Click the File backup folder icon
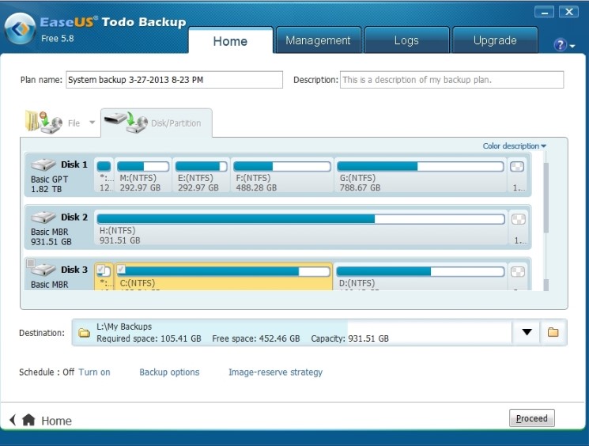 [x=43, y=122]
